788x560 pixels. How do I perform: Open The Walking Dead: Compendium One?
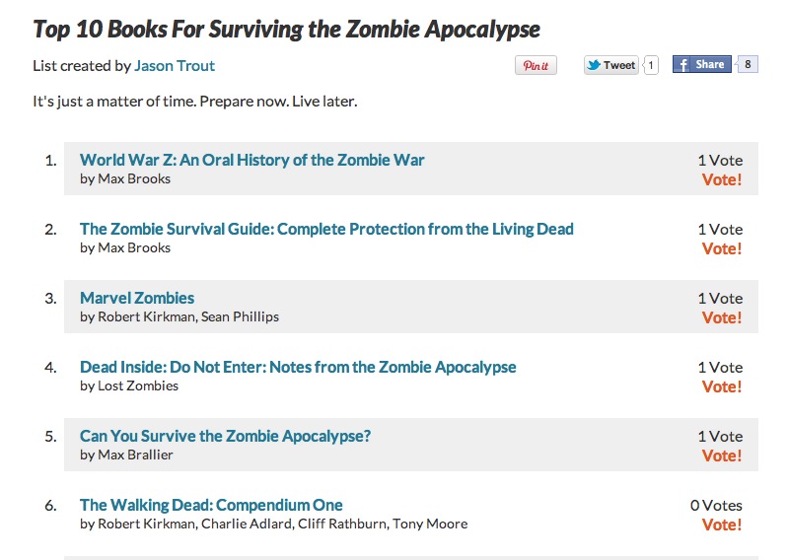211,505
